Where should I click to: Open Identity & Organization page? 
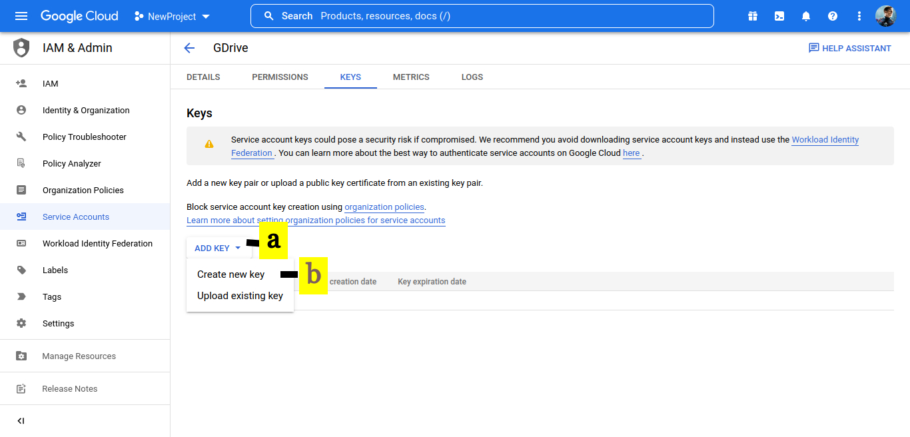(x=85, y=110)
